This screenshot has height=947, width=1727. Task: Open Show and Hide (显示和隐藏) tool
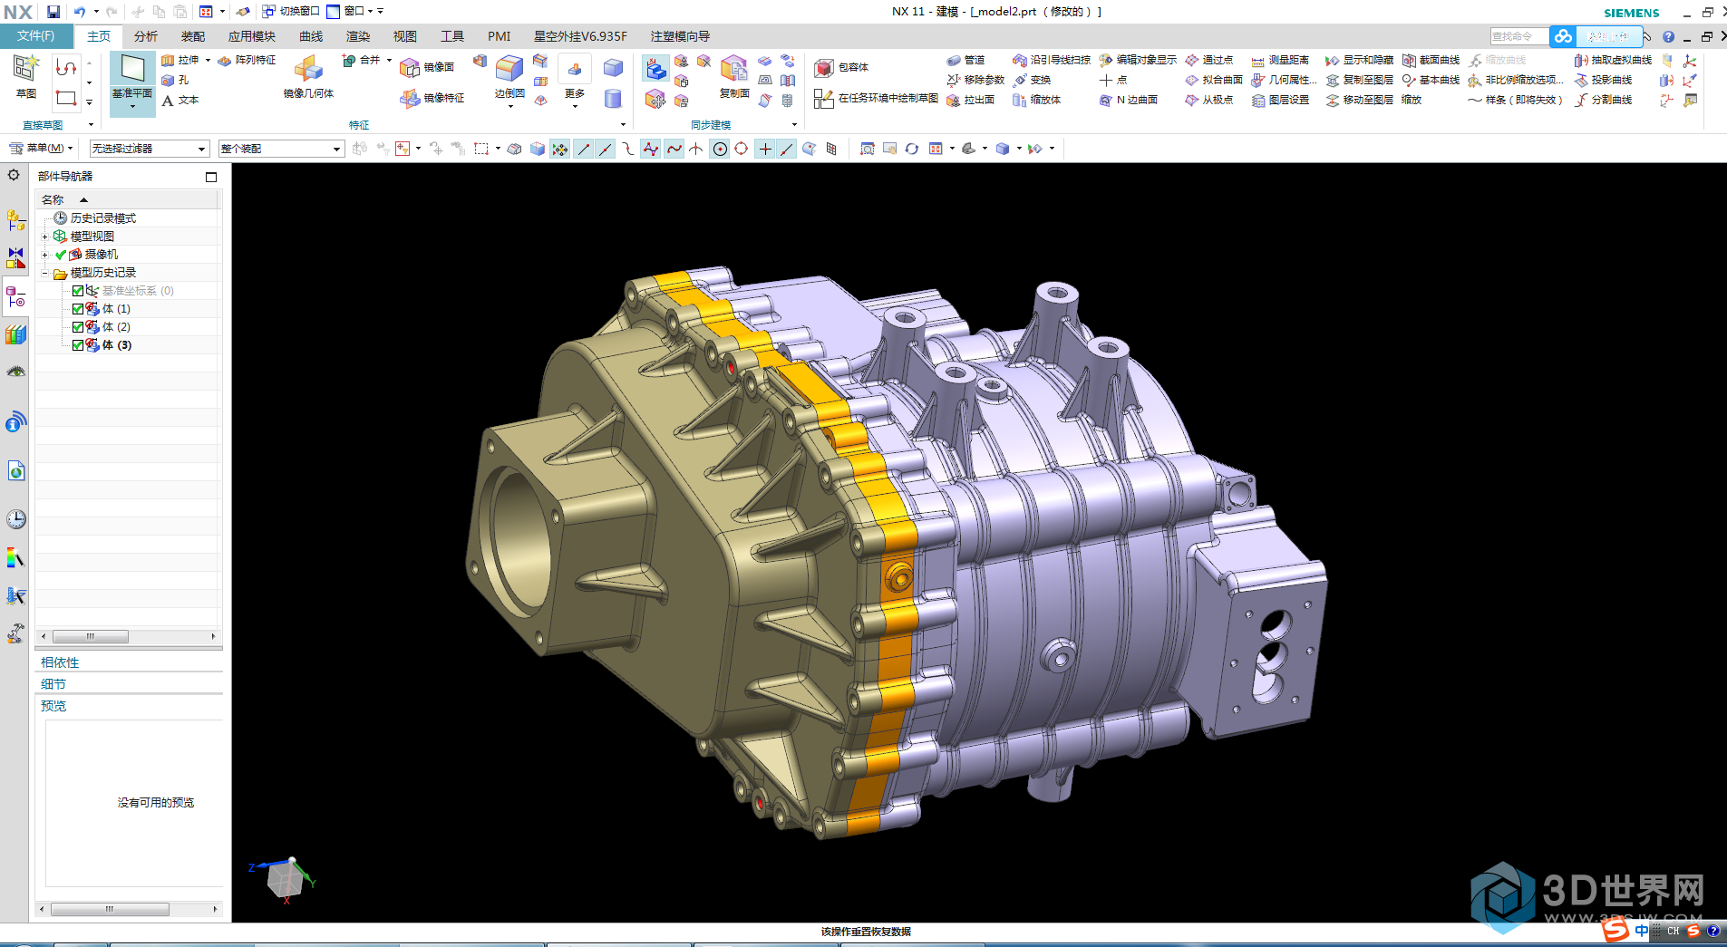[x=1359, y=60]
